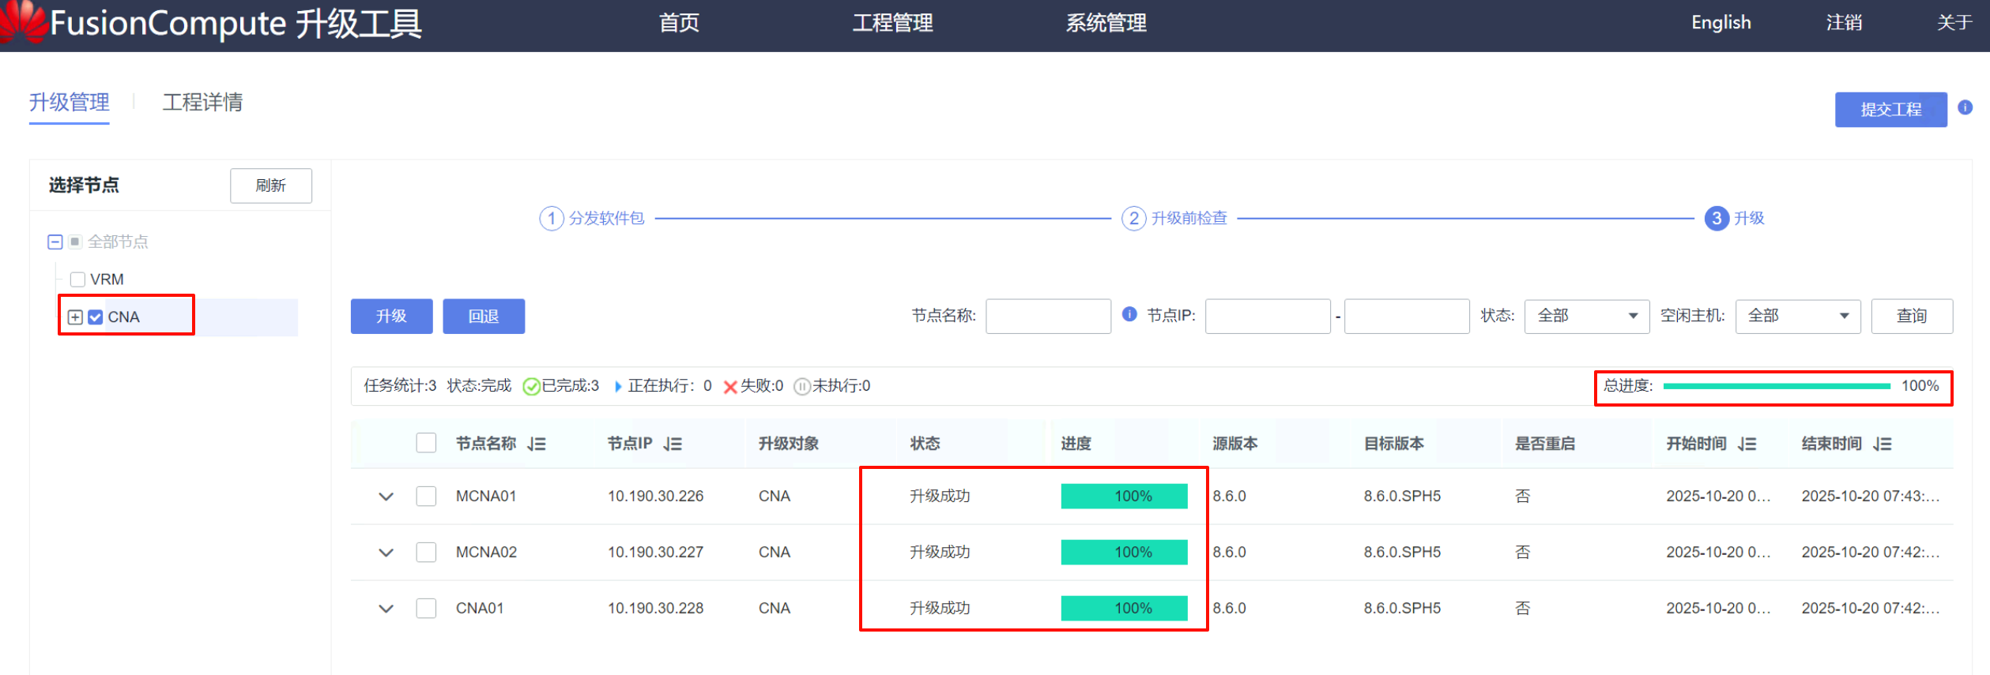Click the Huawei logo icon
Viewport: 1990px width, 675px height.
24,21
